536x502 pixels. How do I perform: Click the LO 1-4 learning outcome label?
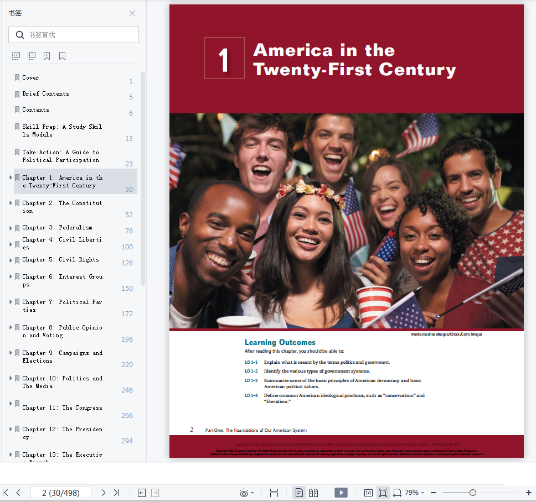tap(251, 395)
